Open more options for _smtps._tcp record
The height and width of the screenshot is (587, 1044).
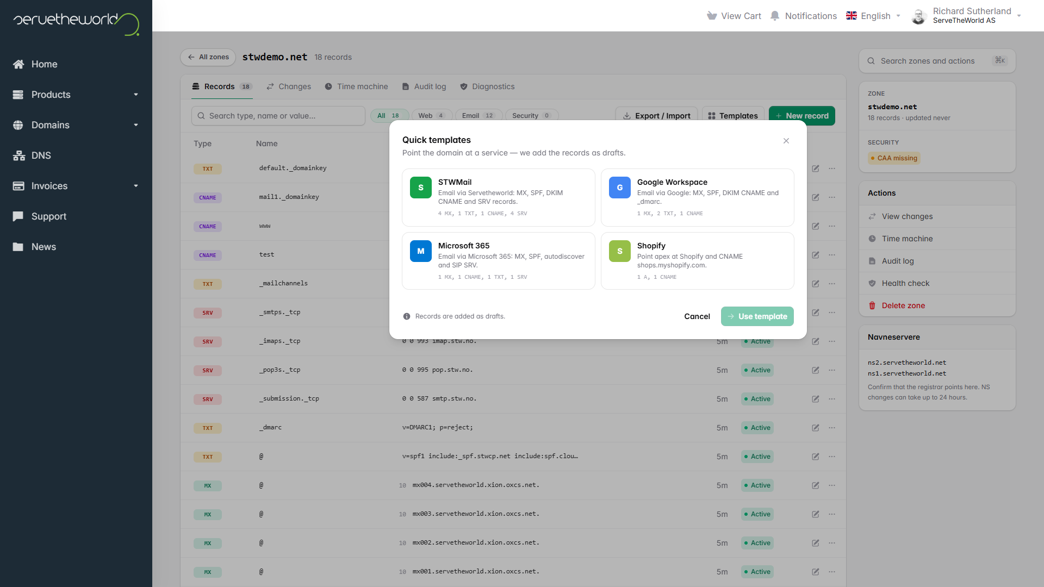[832, 313]
